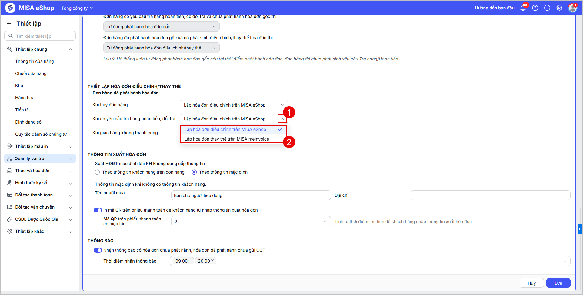The width and height of the screenshot is (583, 295).
Task: Click the Tên người mua input field
Action: [251, 195]
